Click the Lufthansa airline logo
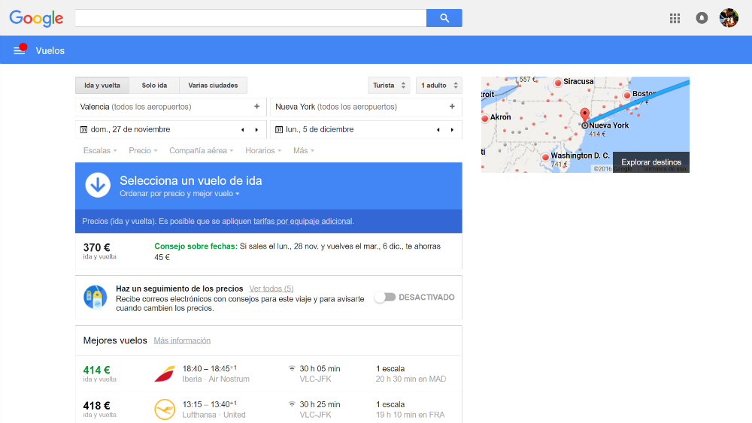 click(165, 409)
